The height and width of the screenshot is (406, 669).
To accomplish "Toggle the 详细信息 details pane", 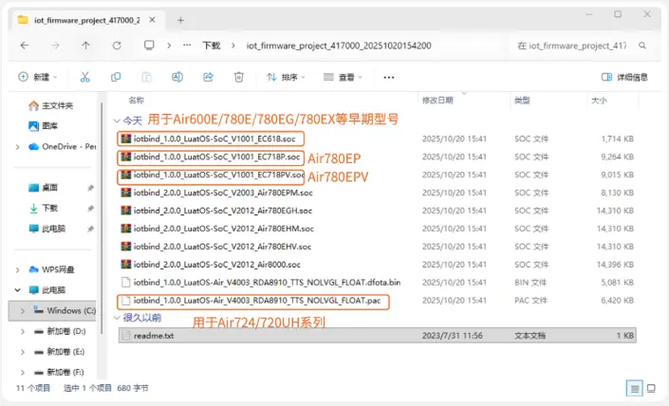I will 624,77.
